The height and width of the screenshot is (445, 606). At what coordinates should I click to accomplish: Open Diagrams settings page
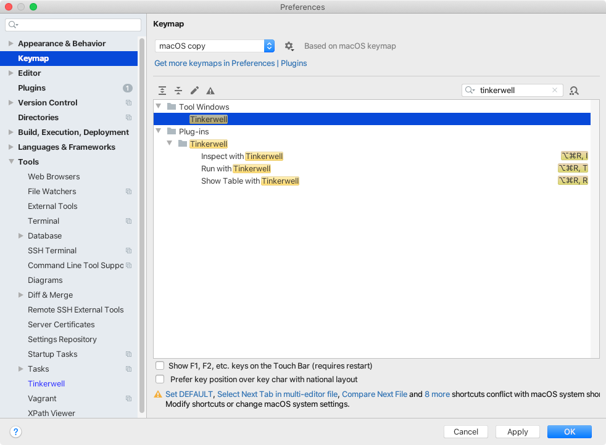[45, 280]
